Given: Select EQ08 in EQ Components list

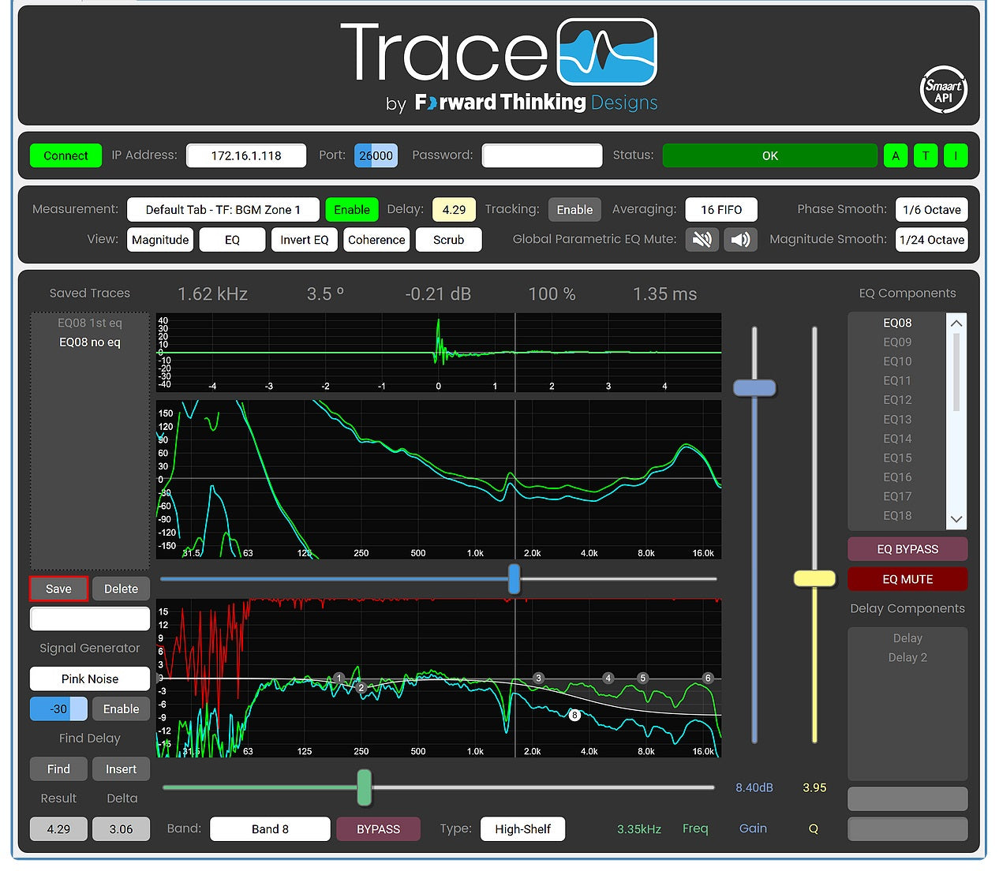Looking at the screenshot, I should pyautogui.click(x=897, y=323).
